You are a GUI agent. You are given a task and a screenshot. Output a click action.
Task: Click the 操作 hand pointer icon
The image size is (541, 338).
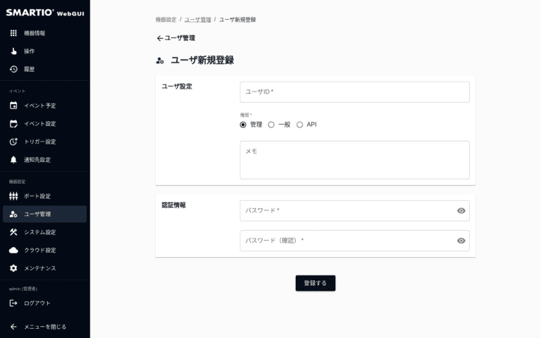pos(13,51)
